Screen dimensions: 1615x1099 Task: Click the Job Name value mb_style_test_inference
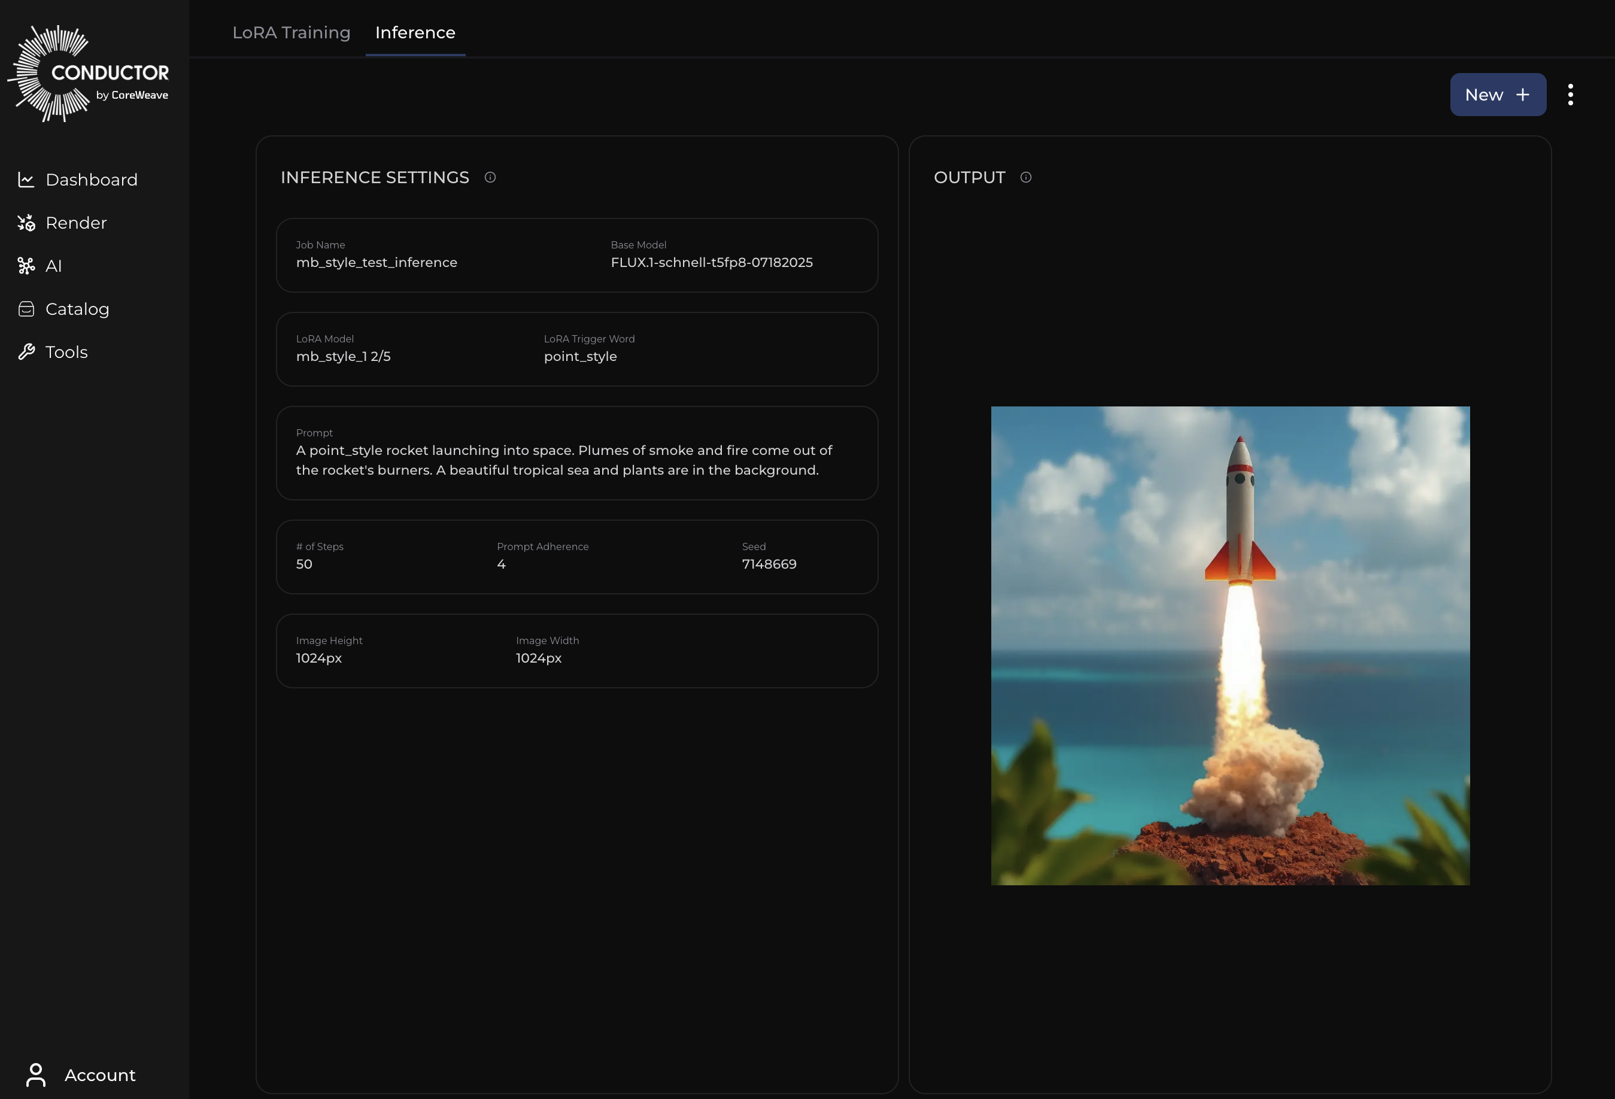click(376, 262)
